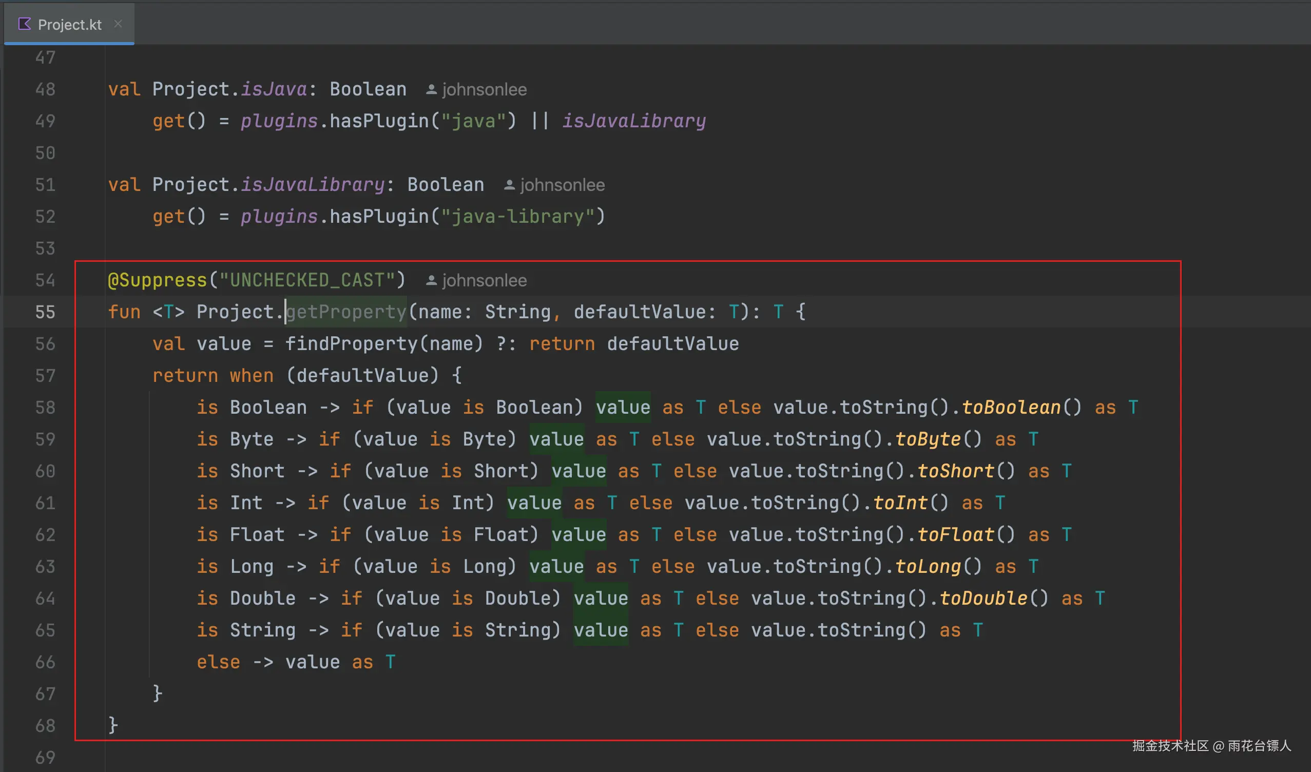Screen dimensions: 1311x772
Task: Click line number 55 in the gutter
Action: click(45, 312)
